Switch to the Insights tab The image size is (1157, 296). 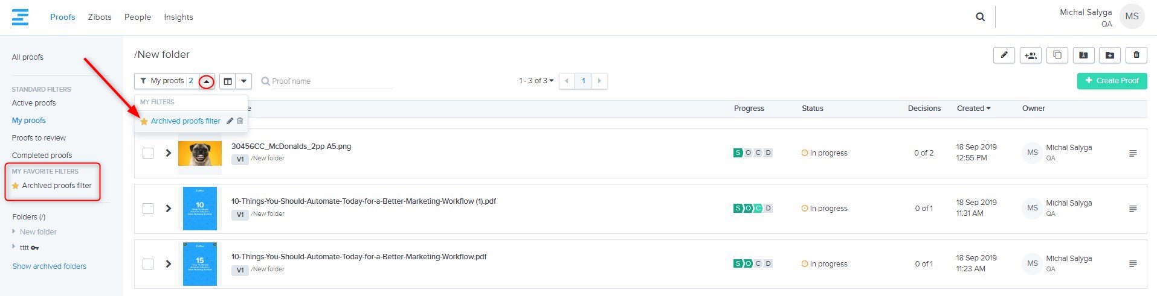point(178,17)
